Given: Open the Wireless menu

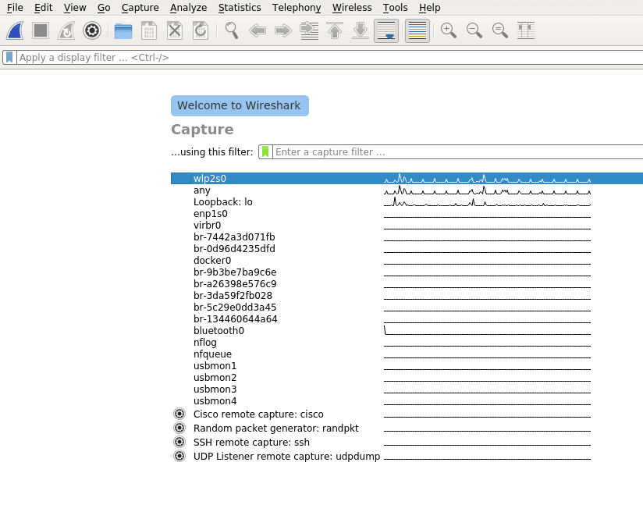Looking at the screenshot, I should point(352,7).
